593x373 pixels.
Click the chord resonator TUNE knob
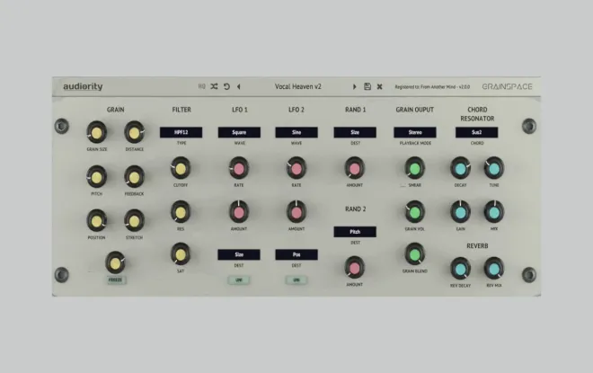pos(494,168)
